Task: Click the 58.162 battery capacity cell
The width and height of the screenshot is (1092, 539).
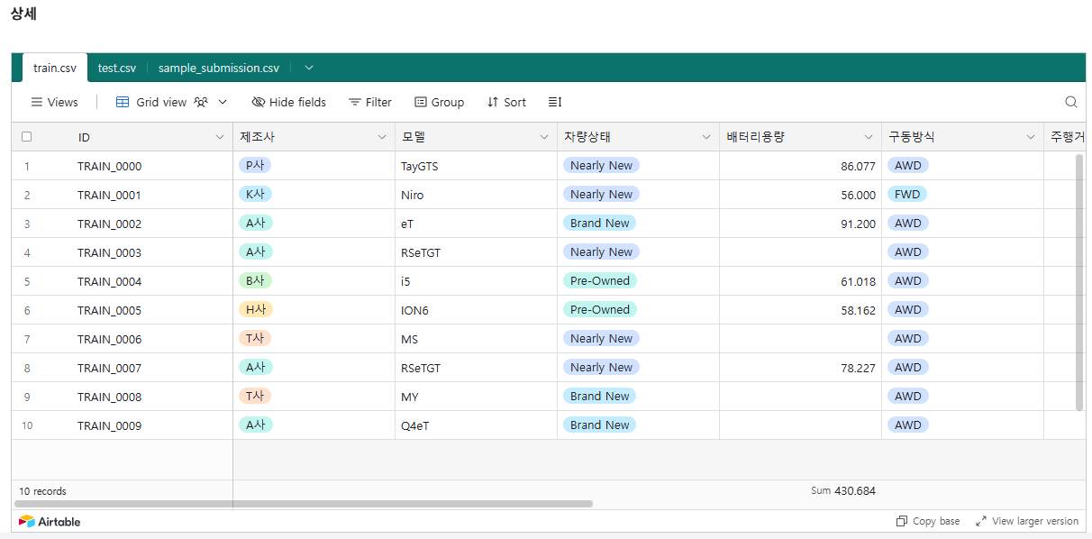Action: point(801,310)
